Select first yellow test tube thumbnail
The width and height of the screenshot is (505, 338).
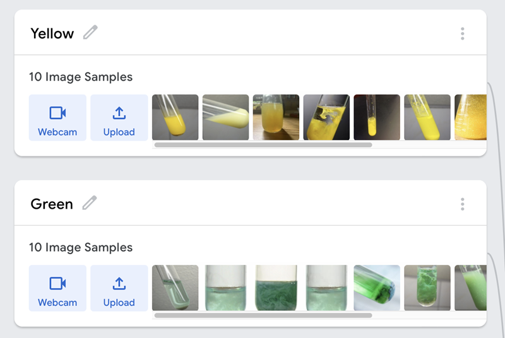click(x=175, y=117)
